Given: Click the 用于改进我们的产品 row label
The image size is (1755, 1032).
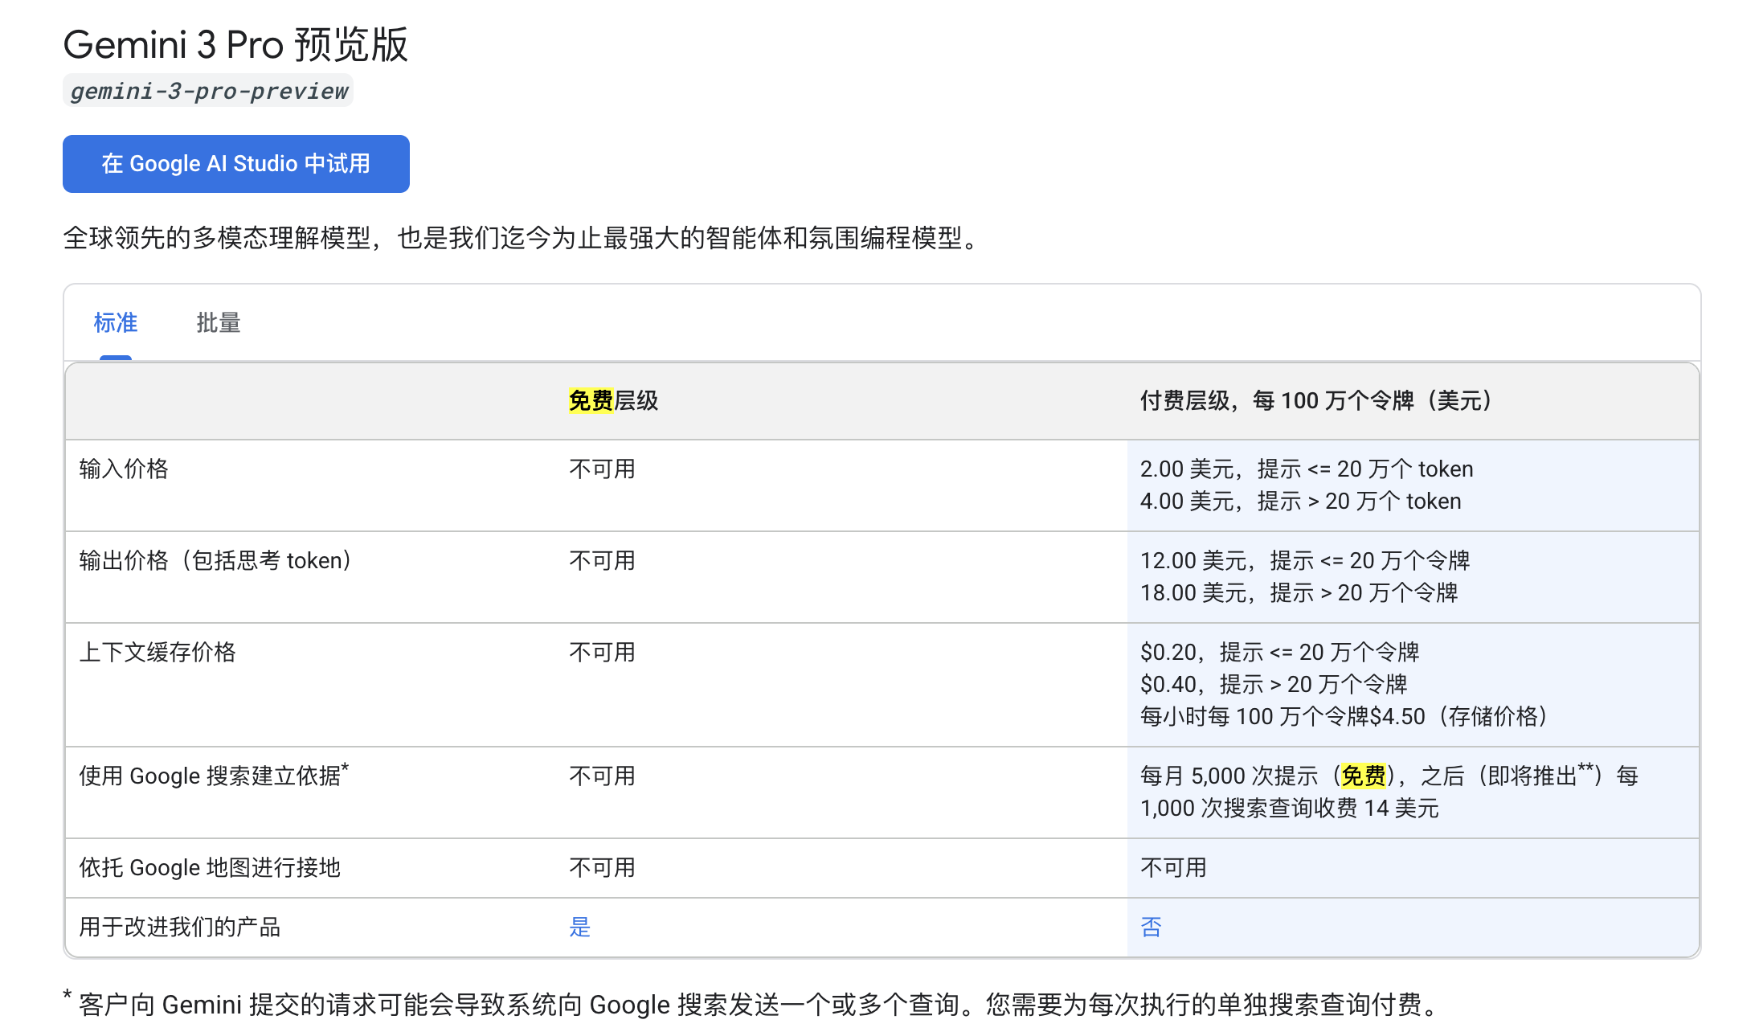Looking at the screenshot, I should coord(180,927).
